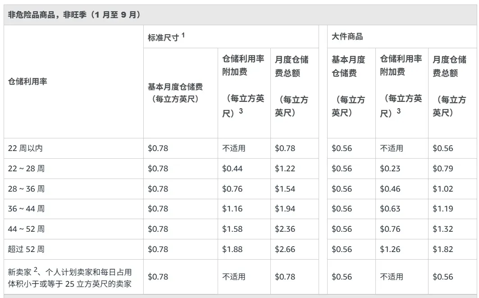Click the 44 ~ 52 周 row label
The width and height of the screenshot is (479, 298).
click(x=26, y=229)
